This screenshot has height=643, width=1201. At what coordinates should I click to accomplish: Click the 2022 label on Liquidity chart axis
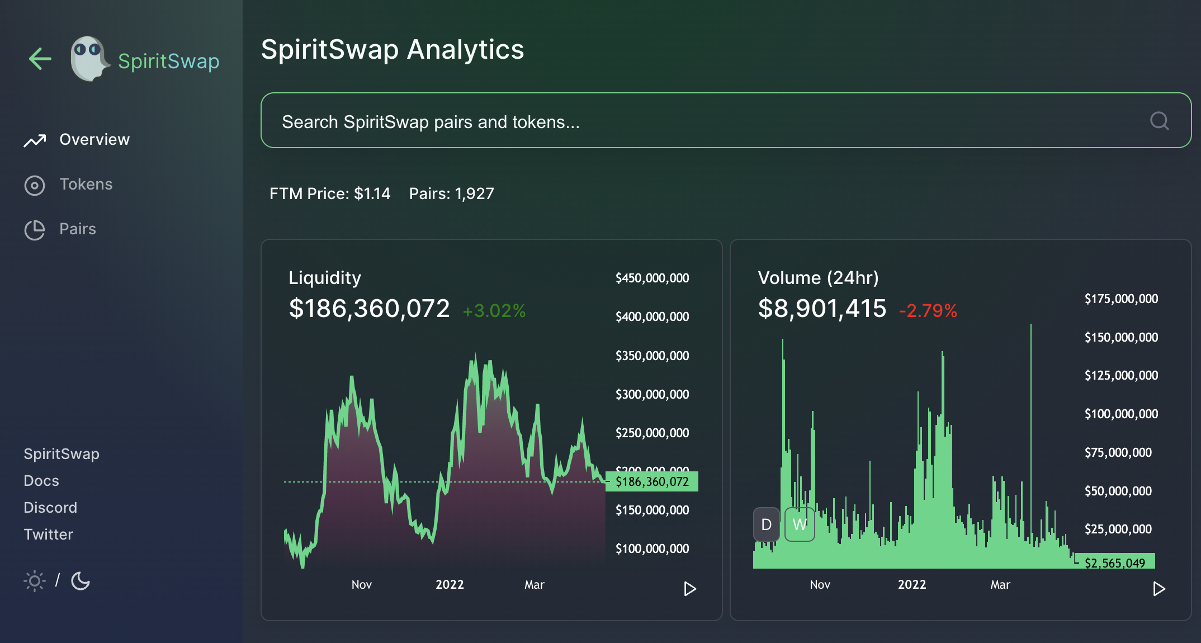click(450, 584)
